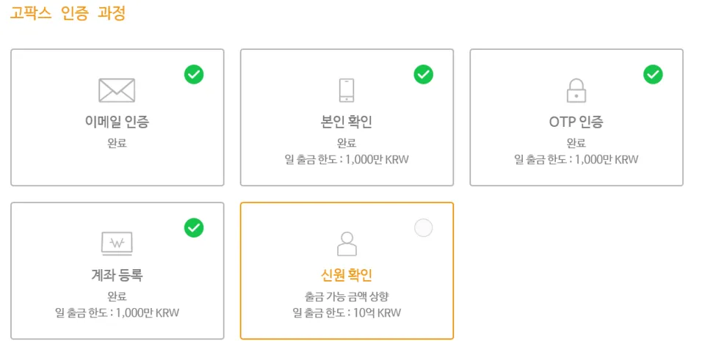Click the smartphone icon for 본인 확인
The width and height of the screenshot is (705, 341).
(x=347, y=90)
